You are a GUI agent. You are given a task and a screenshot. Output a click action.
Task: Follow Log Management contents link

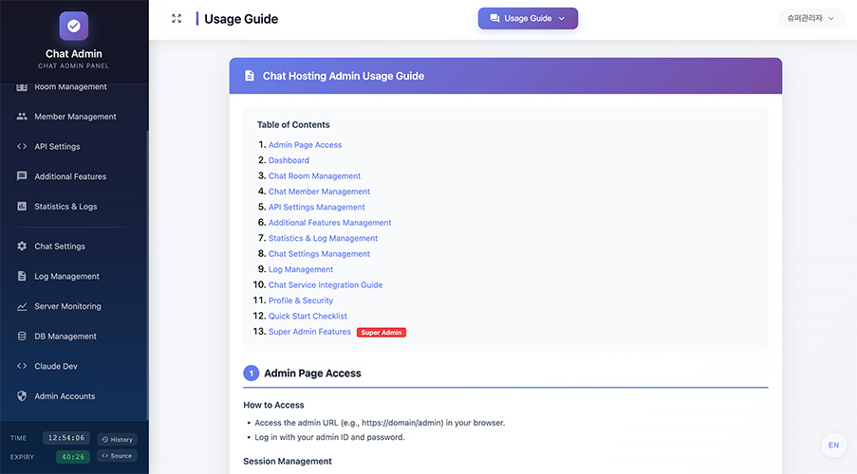pos(301,269)
